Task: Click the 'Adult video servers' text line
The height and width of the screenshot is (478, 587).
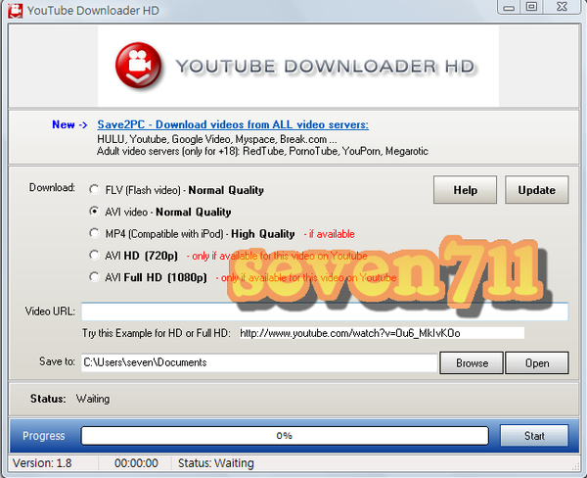Action: pos(262,151)
